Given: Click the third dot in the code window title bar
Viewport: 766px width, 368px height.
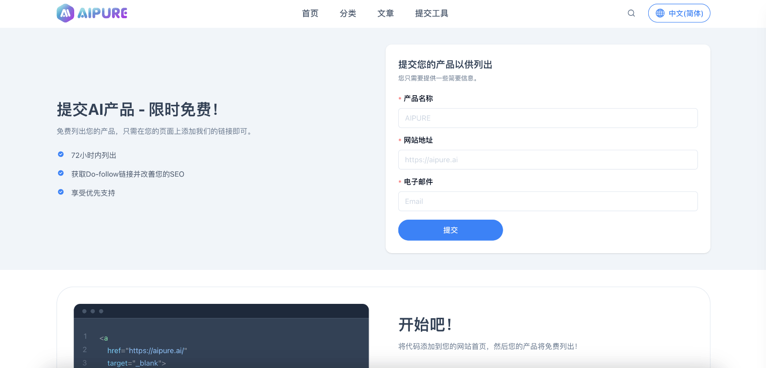Looking at the screenshot, I should click(101, 312).
